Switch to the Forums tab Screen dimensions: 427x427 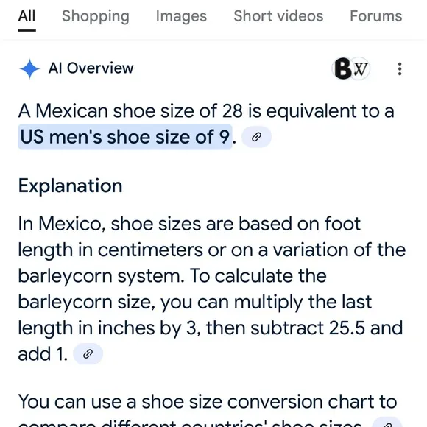(375, 15)
